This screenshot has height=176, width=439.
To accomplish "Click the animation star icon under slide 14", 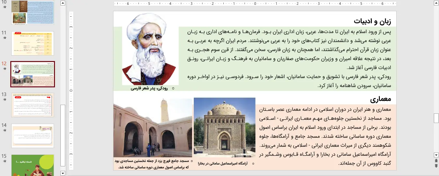I will tap(4, 130).
